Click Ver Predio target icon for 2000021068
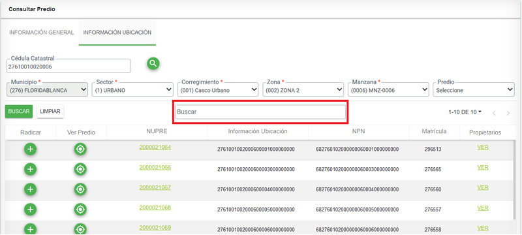Viewport: 522px width, 235px height. [80, 210]
